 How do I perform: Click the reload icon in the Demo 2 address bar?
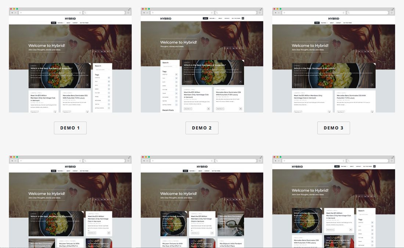[212, 13]
